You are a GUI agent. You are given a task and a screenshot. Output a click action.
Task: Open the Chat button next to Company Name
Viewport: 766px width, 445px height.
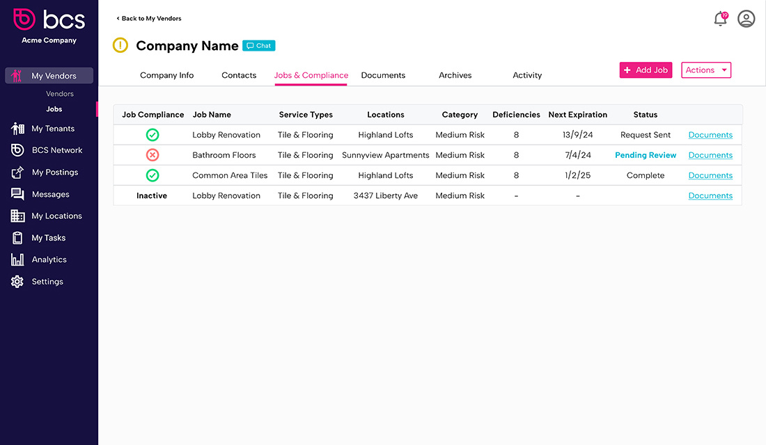(259, 46)
